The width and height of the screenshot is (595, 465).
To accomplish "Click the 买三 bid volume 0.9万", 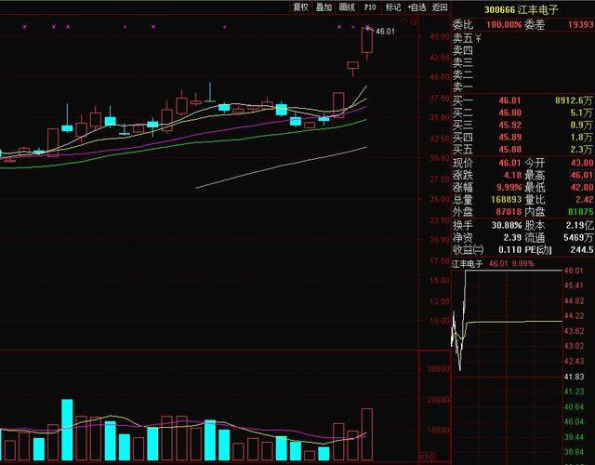I will coord(581,125).
